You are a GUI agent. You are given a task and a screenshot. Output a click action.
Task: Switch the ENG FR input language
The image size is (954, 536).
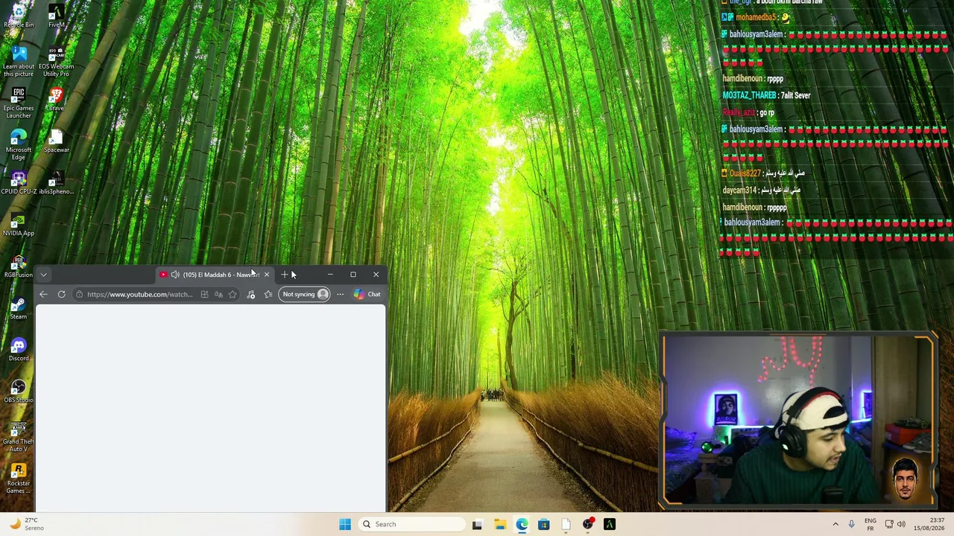(871, 524)
